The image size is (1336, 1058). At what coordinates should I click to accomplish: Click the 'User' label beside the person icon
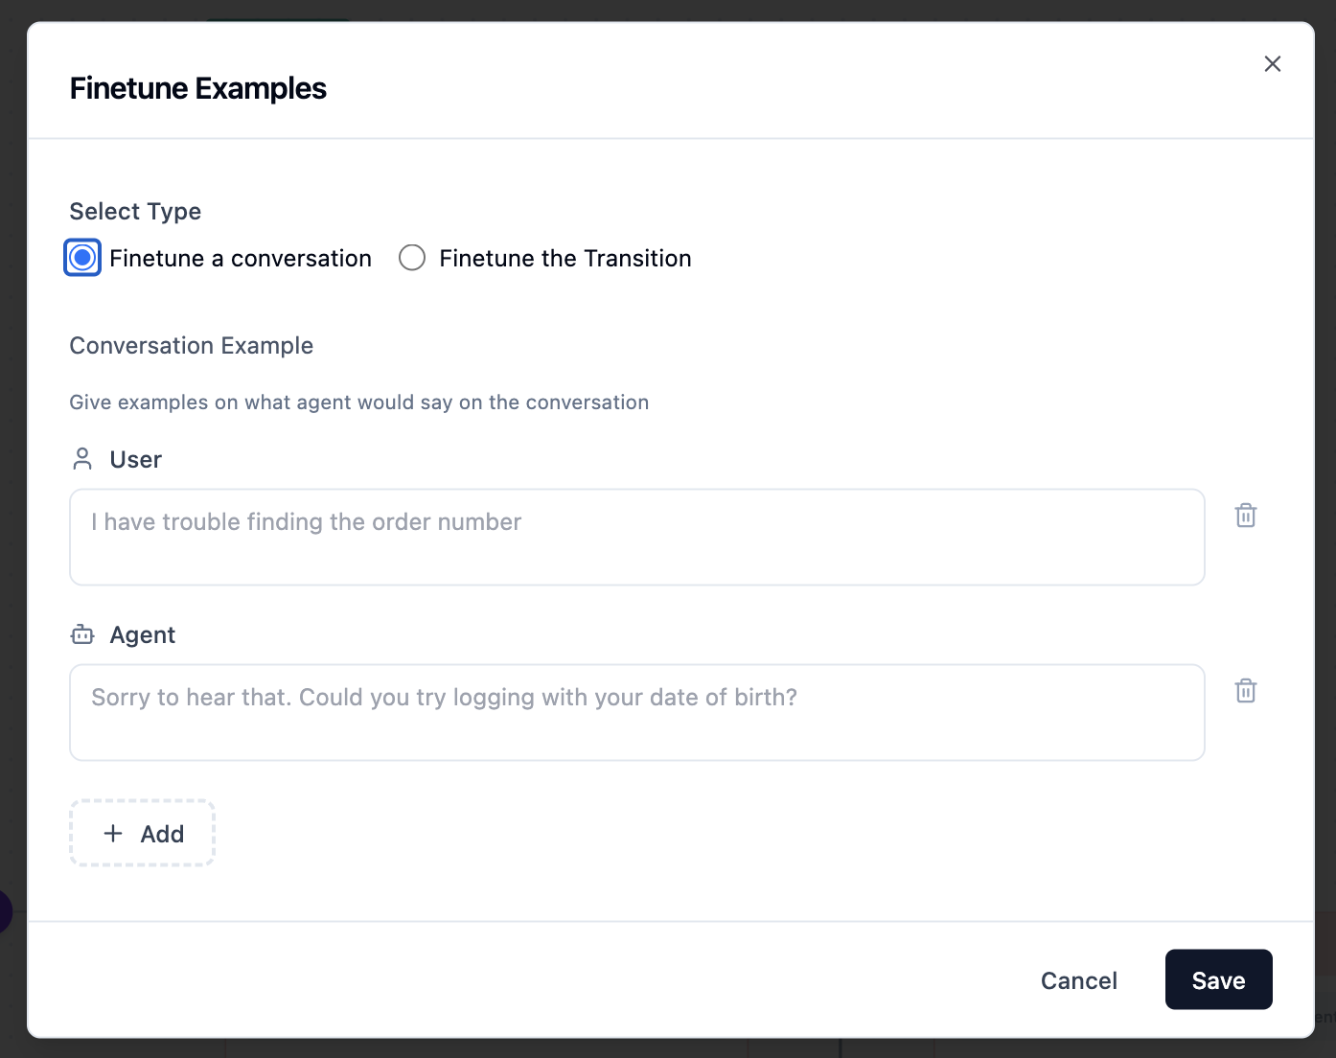point(135,459)
